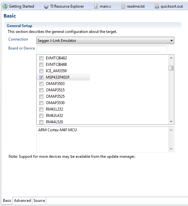The height and width of the screenshot is (206, 188).
Task: Click device list scroll down arrow
Action: tap(171, 122)
